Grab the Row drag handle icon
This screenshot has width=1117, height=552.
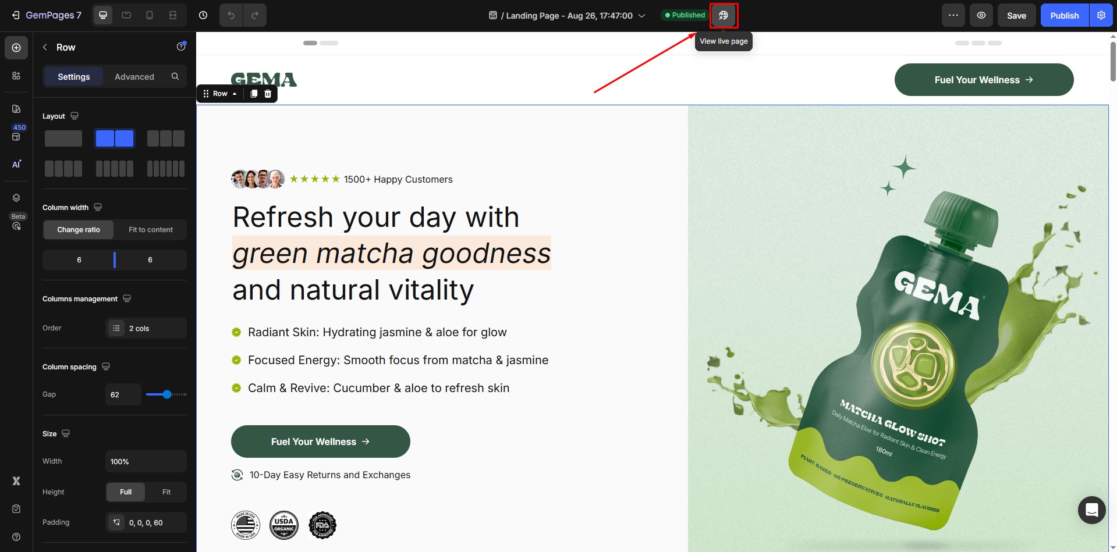point(206,94)
